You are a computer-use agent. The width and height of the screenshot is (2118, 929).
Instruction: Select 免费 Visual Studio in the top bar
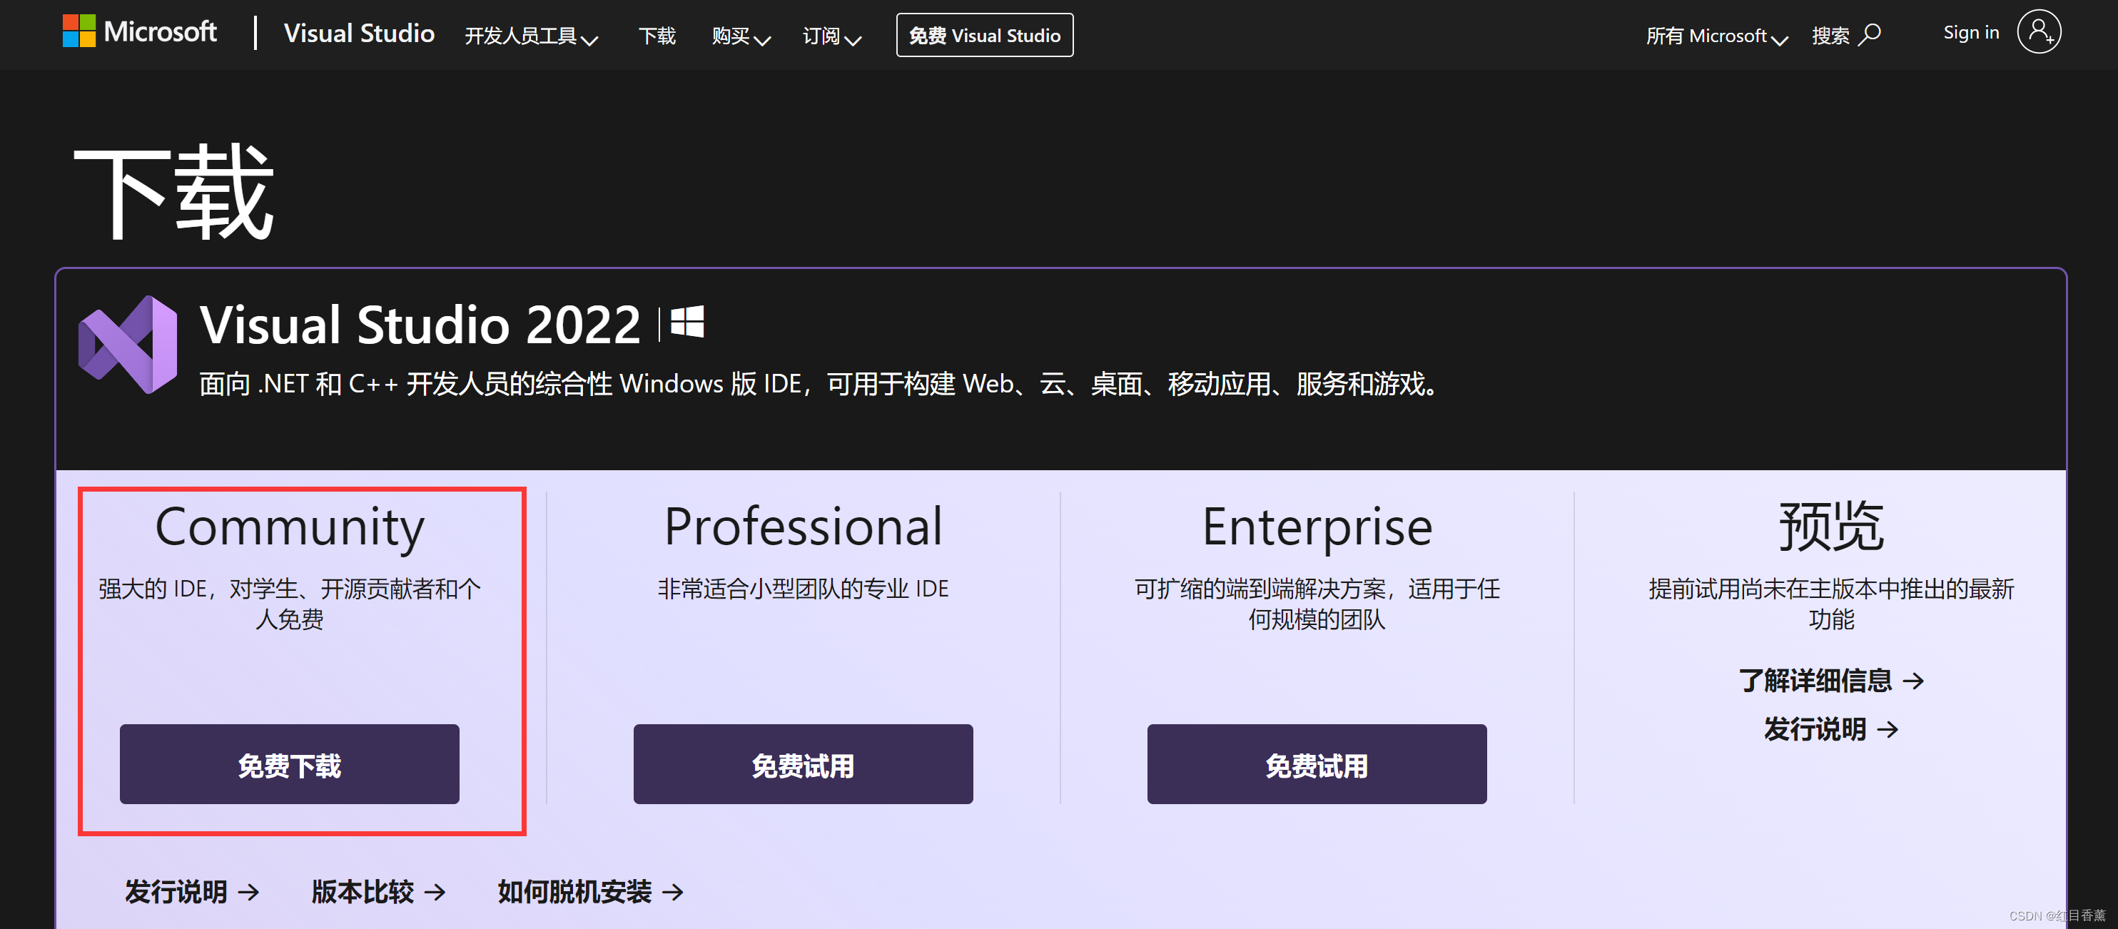point(984,36)
